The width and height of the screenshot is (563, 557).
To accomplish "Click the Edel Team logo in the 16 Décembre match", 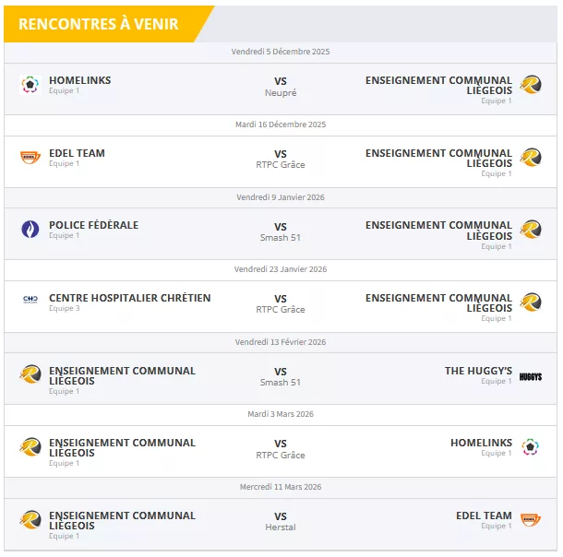I will 30,158.
